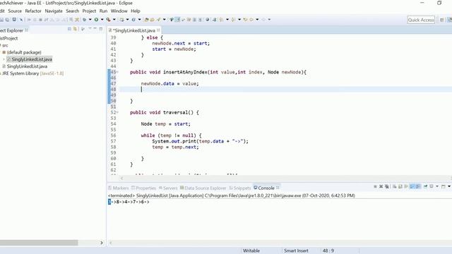Navigate Back to last edit location

click(245, 20)
